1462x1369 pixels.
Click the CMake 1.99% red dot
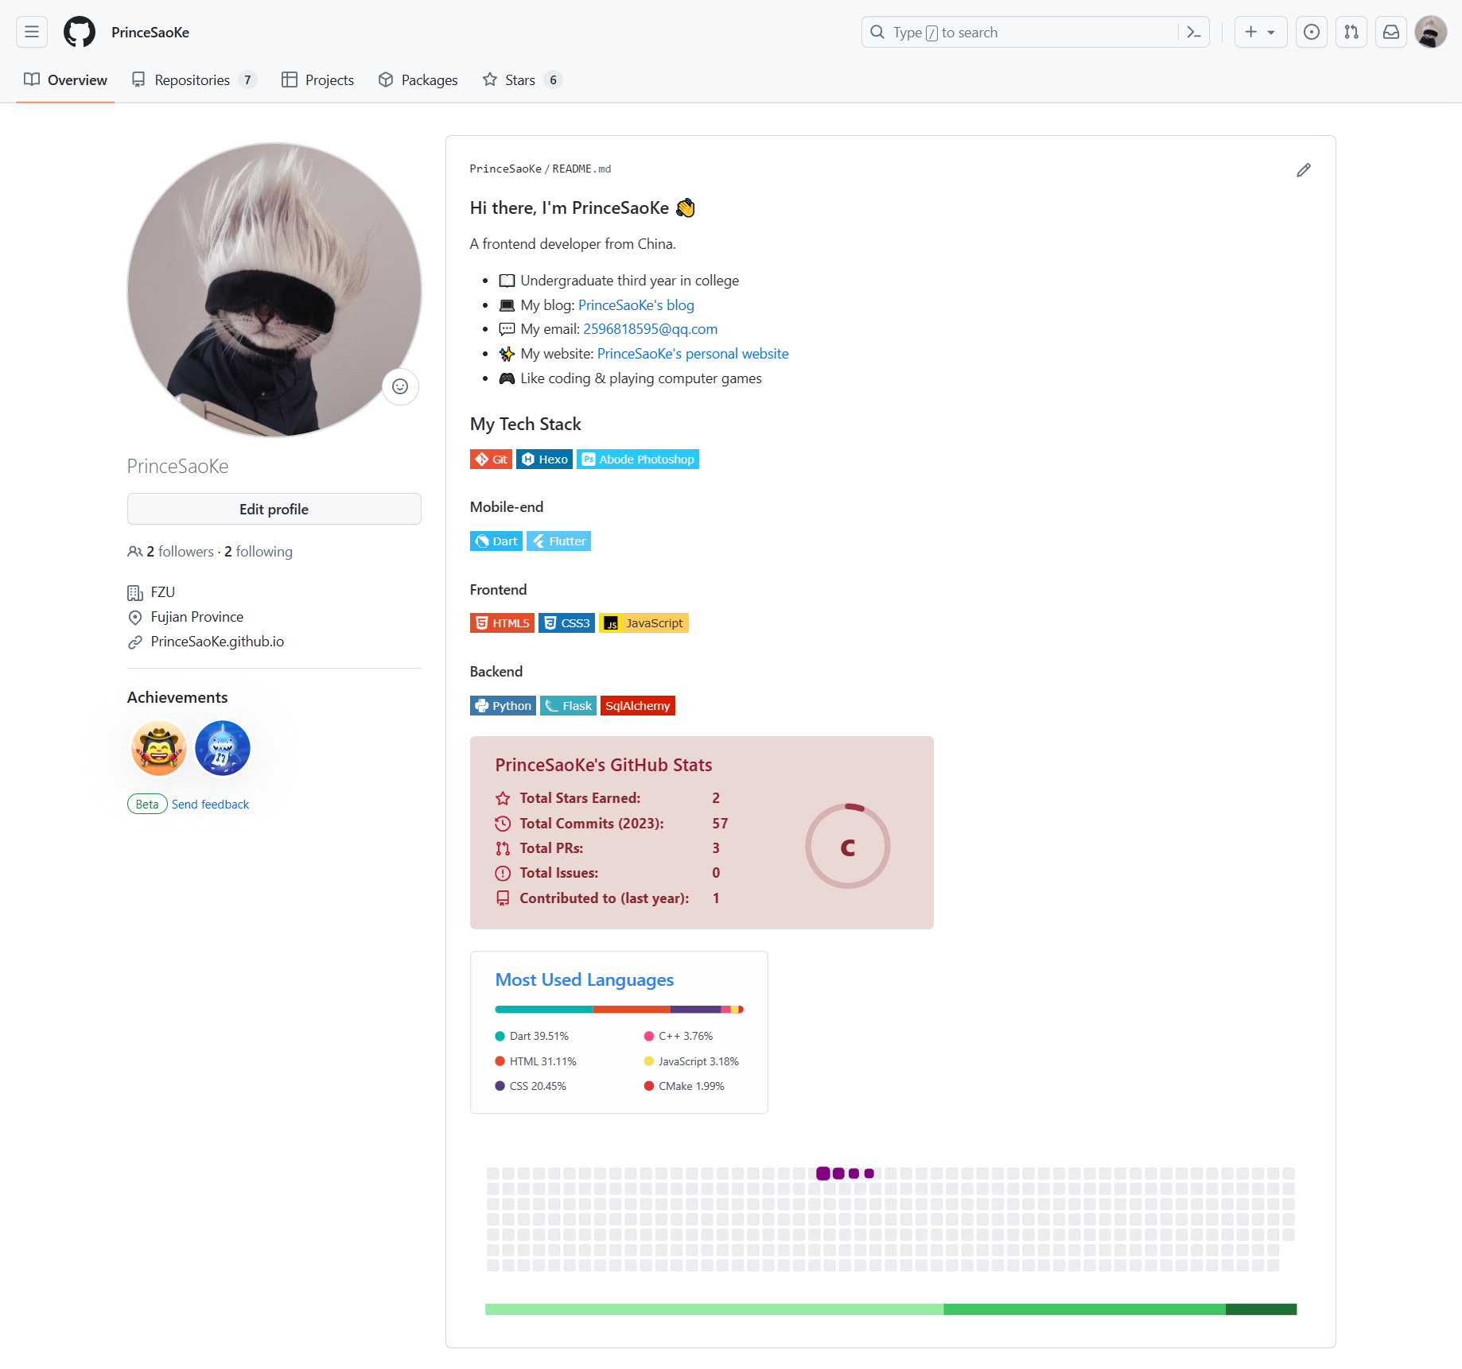coord(648,1085)
